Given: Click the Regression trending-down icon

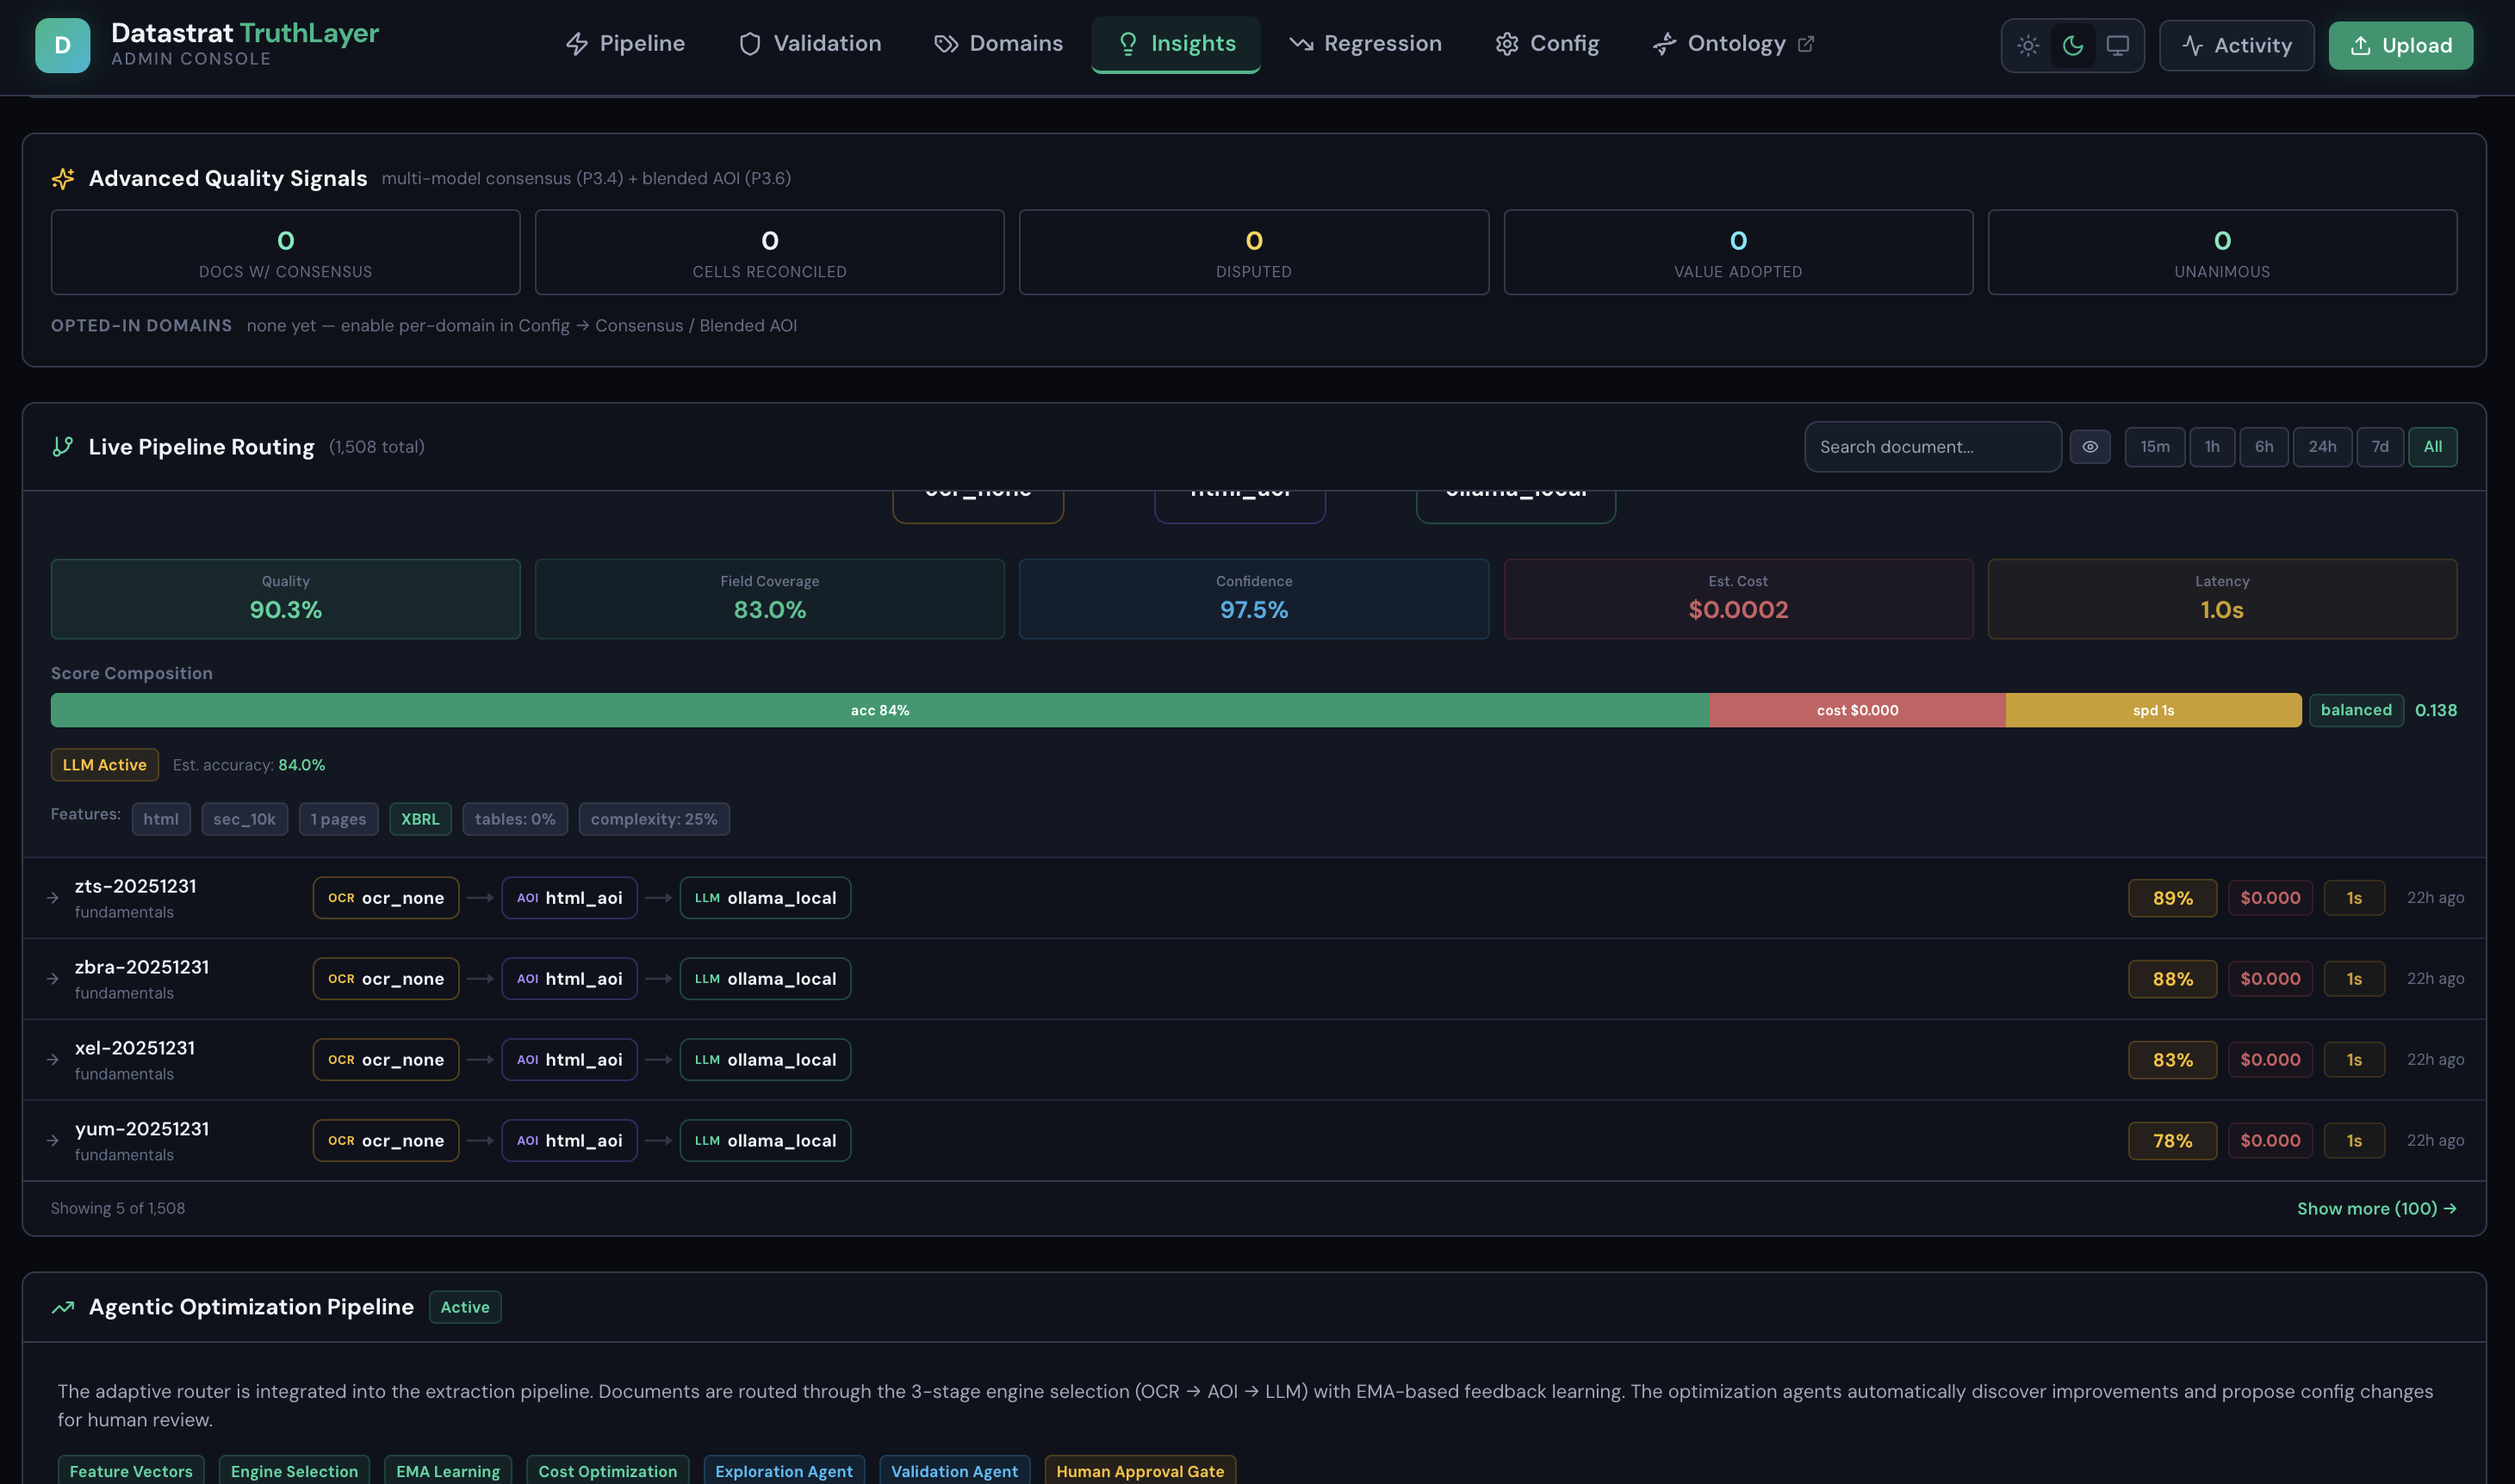Looking at the screenshot, I should (1301, 44).
